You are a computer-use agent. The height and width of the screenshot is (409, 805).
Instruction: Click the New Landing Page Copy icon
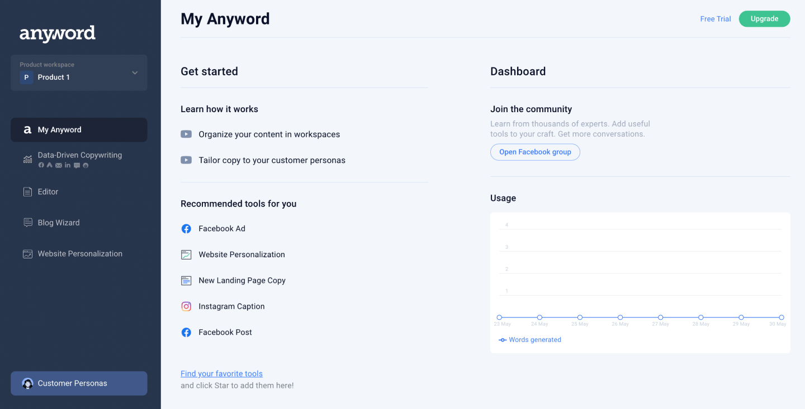(x=186, y=281)
